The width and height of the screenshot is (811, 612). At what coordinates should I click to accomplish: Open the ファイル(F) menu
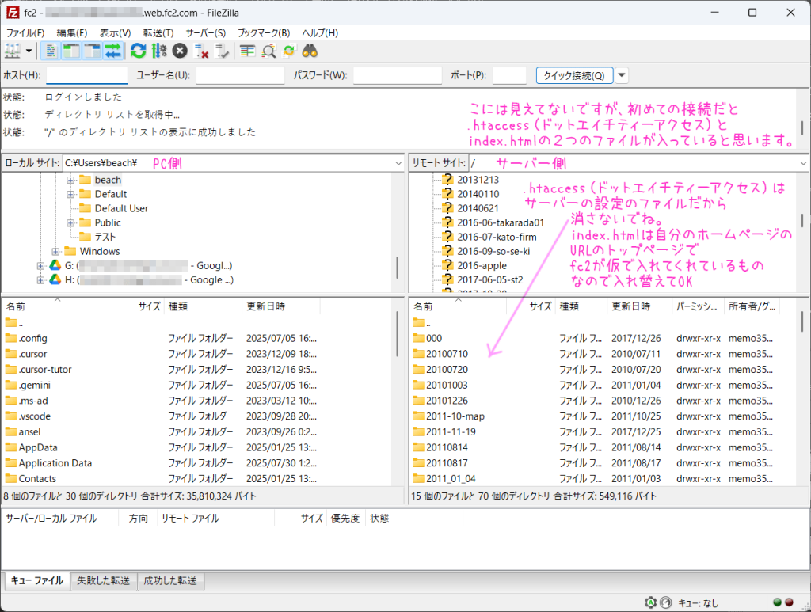point(25,32)
